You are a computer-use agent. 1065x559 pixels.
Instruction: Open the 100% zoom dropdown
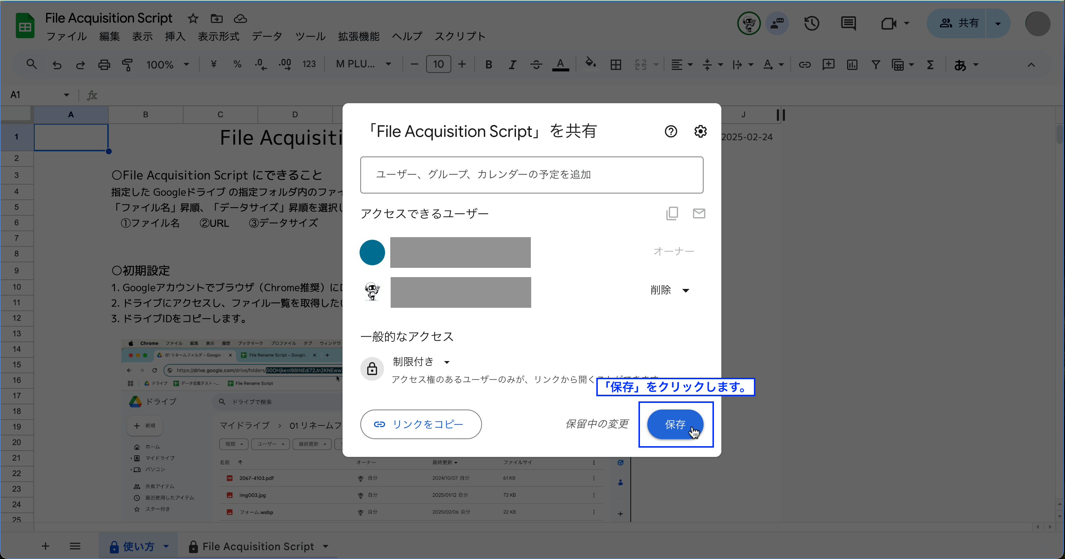[168, 64]
